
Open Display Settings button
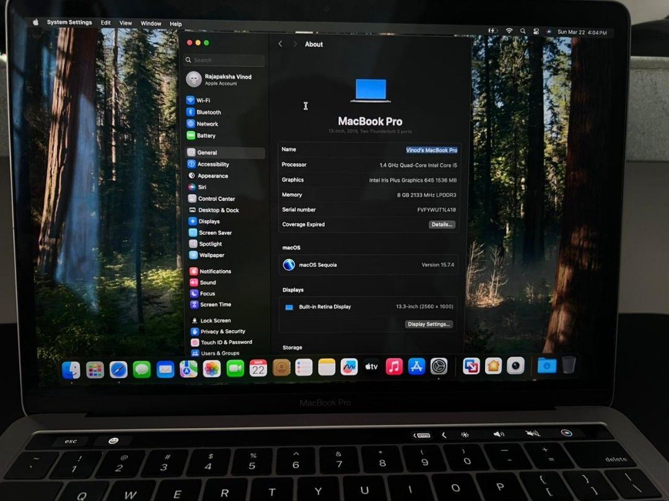pyautogui.click(x=429, y=324)
